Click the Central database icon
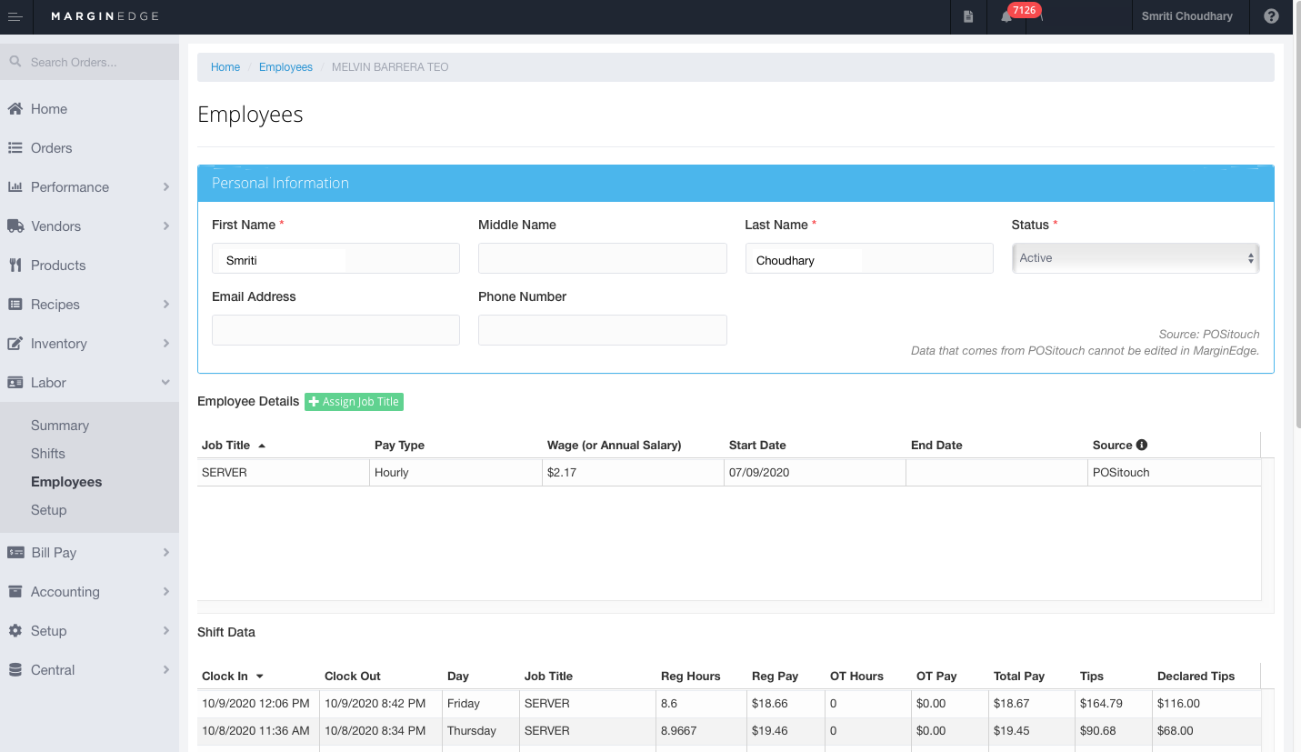Viewport: 1301px width, 752px height. click(x=15, y=670)
